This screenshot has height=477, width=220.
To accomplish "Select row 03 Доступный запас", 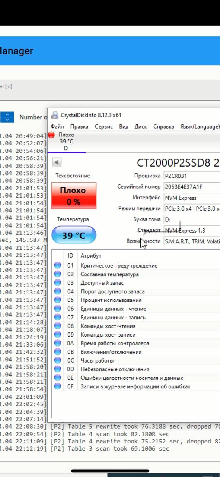I will [x=136, y=283].
